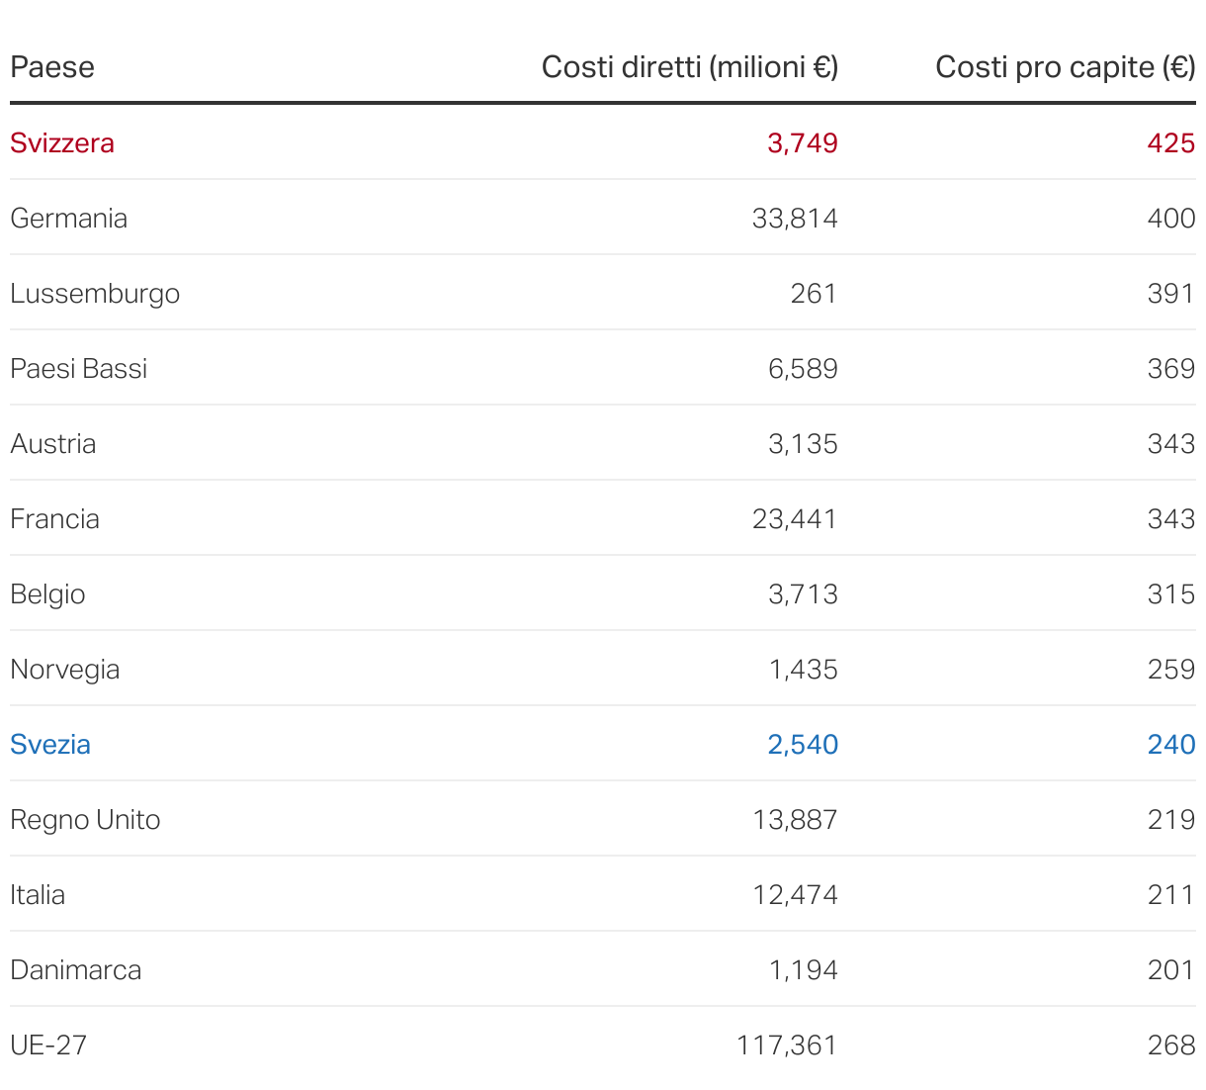This screenshot has width=1206, height=1090.
Task: Click the Italia country cell
Action: (x=38, y=895)
